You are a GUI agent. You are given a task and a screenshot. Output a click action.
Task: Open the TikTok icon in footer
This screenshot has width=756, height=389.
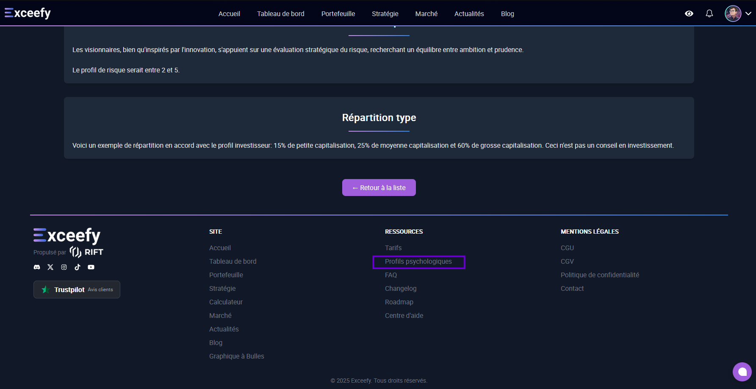coord(78,267)
